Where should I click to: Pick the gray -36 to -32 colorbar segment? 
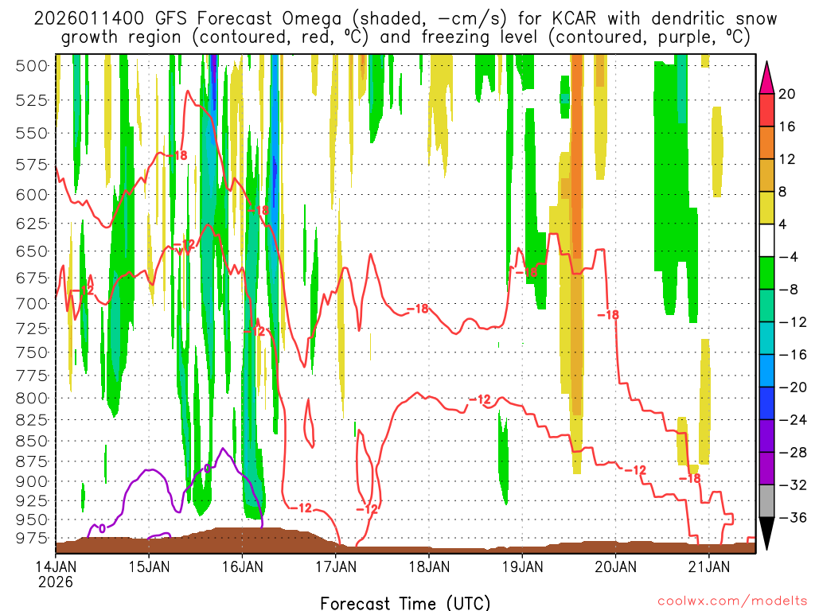(x=766, y=501)
